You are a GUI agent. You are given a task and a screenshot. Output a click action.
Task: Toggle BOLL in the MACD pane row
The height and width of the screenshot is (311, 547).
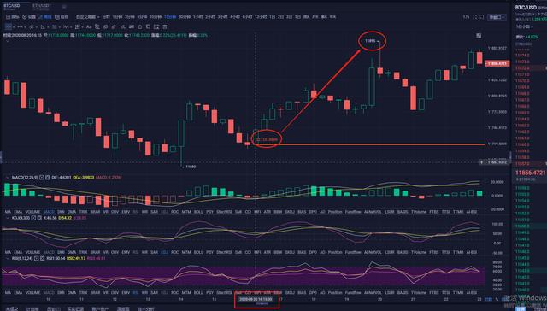(x=198, y=212)
